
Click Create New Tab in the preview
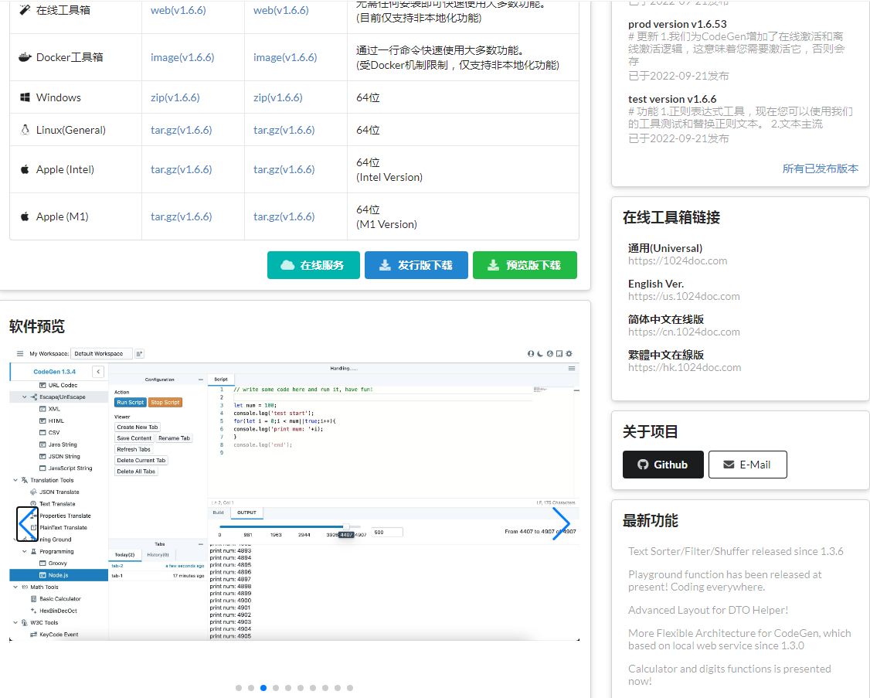pos(137,427)
